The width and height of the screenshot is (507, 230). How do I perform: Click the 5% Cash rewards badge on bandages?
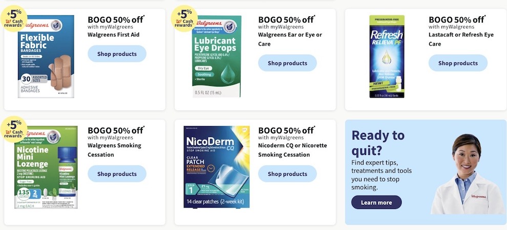[x=14, y=19]
